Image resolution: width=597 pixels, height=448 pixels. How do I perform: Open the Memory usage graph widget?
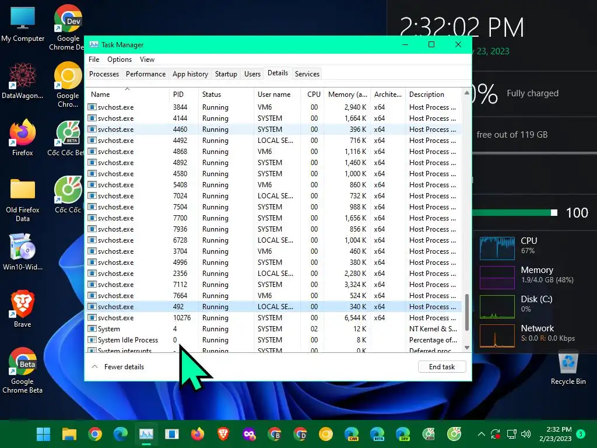497,277
